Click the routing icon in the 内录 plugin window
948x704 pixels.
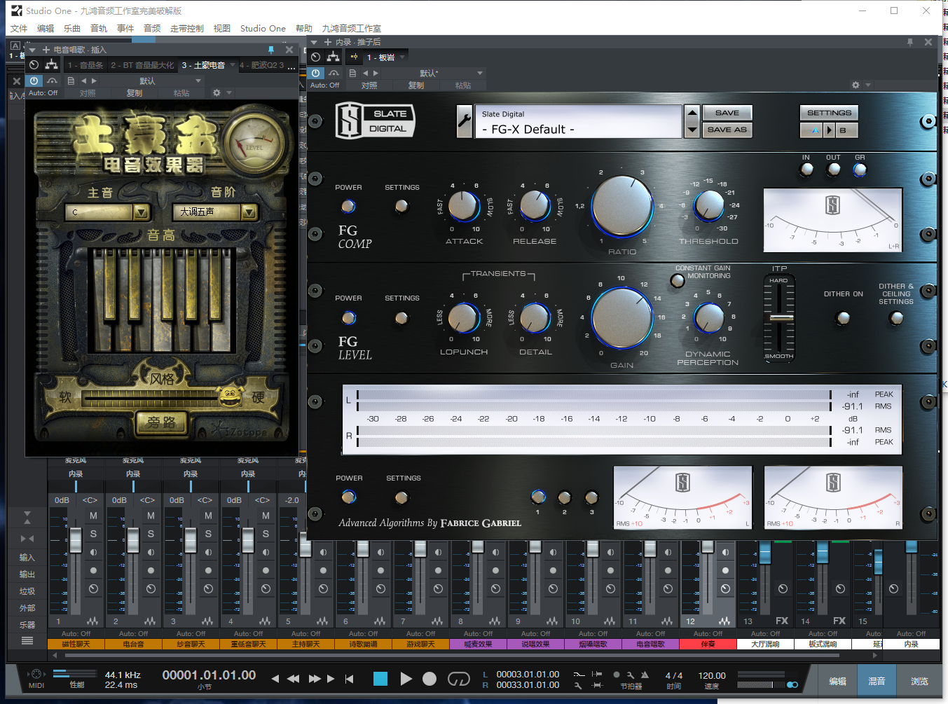click(x=333, y=57)
